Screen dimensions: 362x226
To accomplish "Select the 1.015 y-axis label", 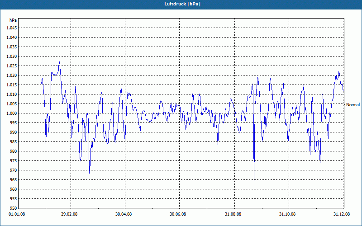I will tap(12, 85).
